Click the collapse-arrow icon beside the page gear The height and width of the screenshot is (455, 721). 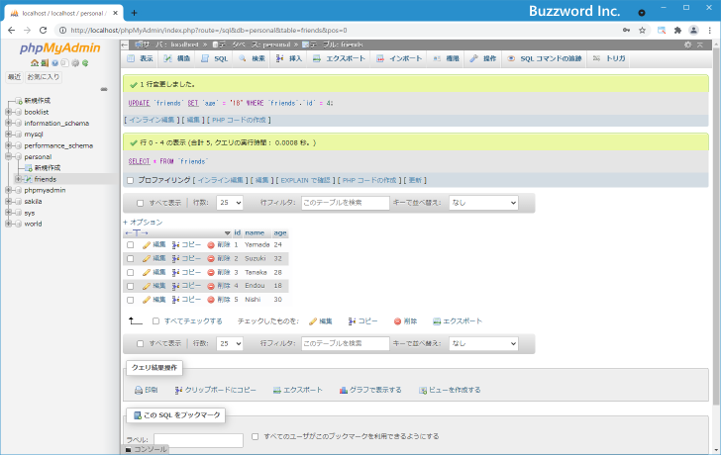pyautogui.click(x=700, y=45)
